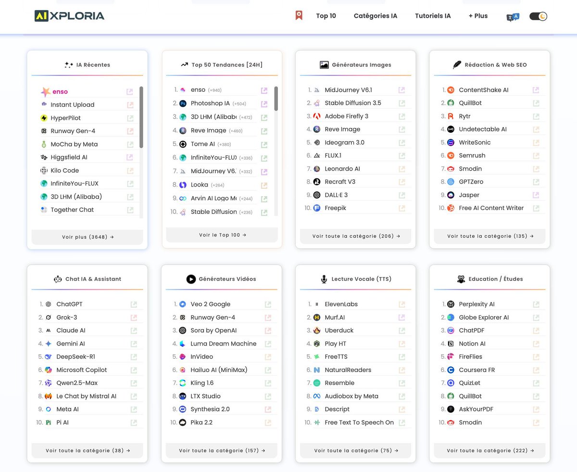Click the external link icon beside ElevenLabs

(x=401, y=304)
